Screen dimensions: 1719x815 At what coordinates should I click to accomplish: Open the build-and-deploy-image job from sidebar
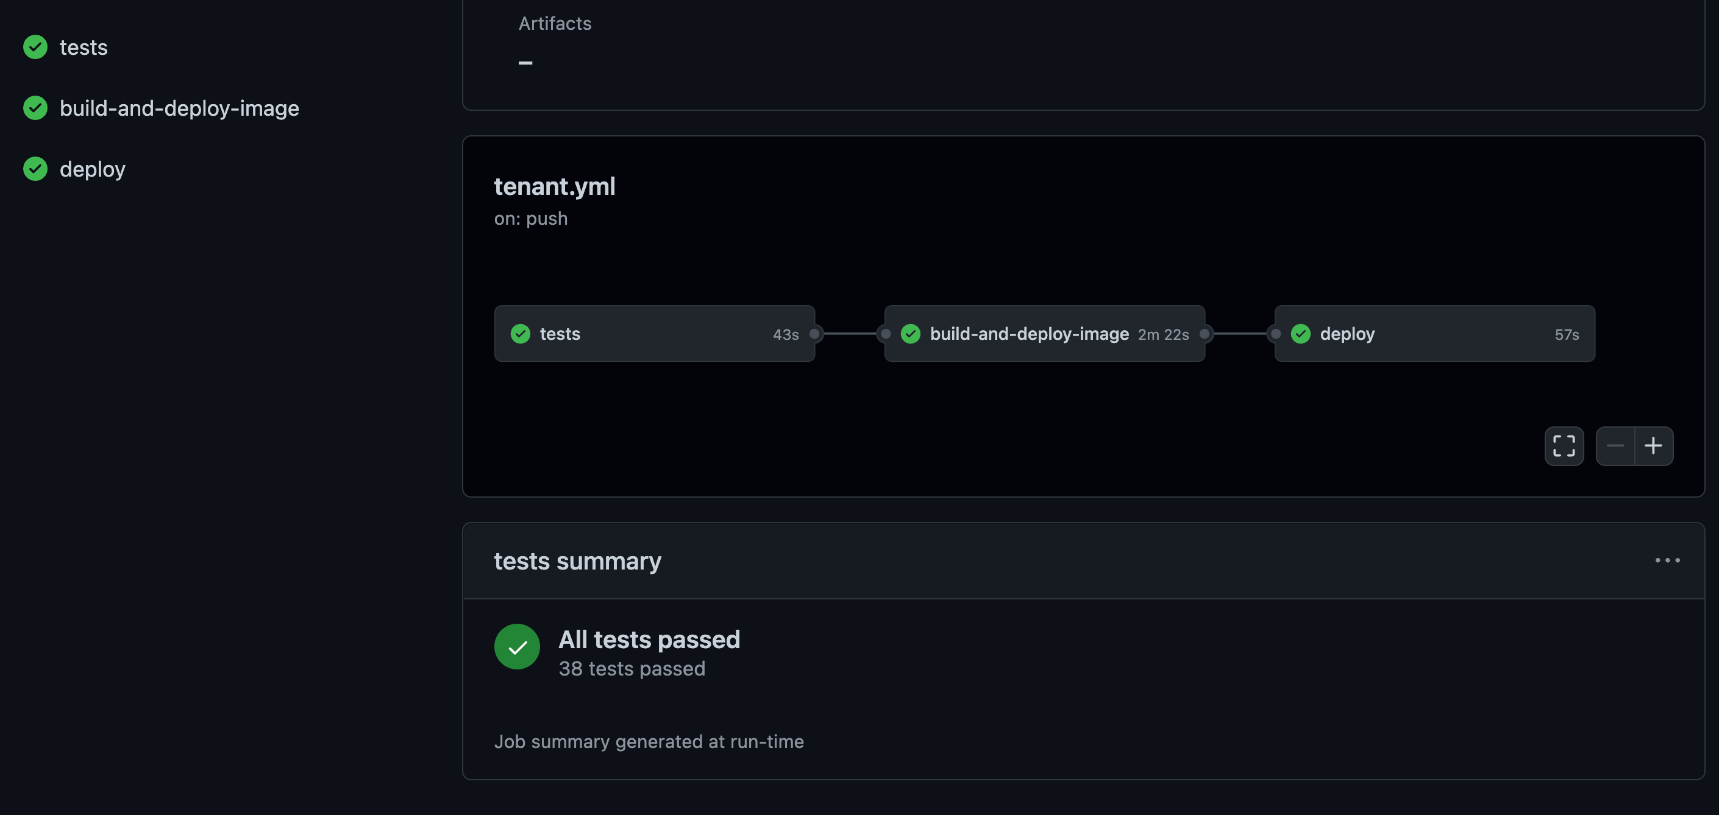179,107
